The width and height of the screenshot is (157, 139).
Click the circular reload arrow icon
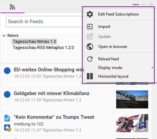click(90, 59)
